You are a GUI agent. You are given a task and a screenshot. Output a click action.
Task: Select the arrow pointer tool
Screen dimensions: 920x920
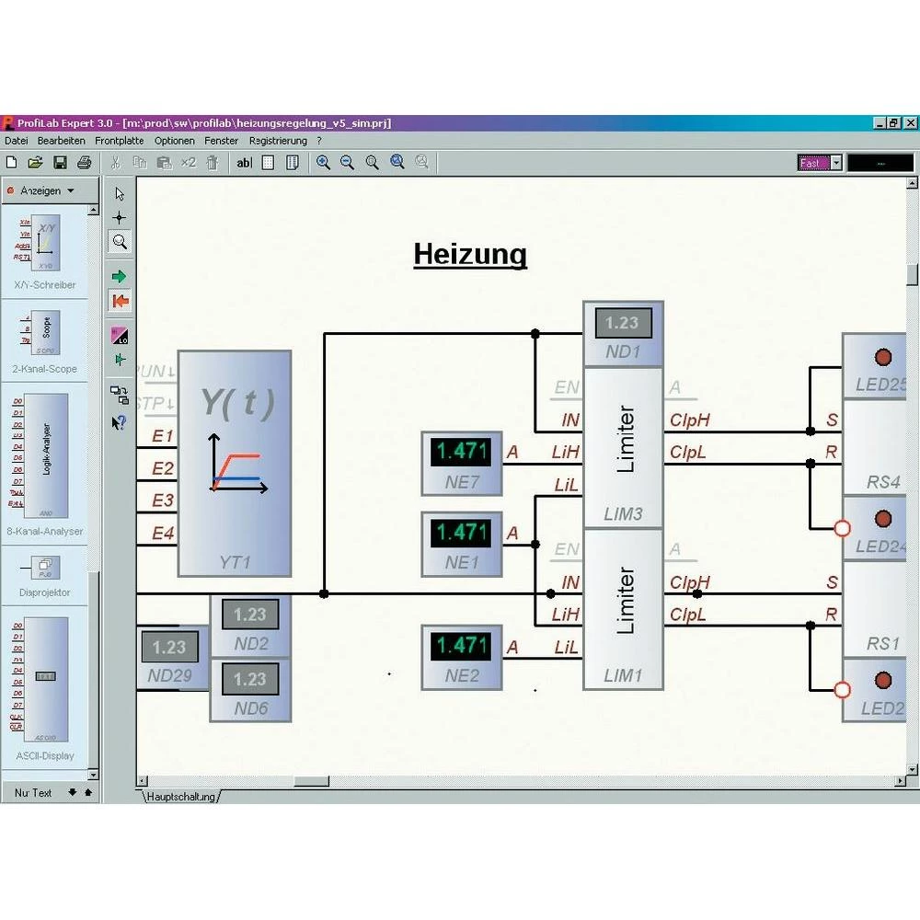(x=119, y=193)
